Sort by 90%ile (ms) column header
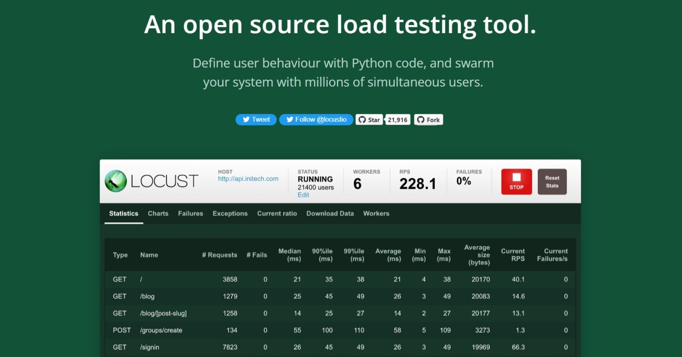The width and height of the screenshot is (682, 357). coord(322,255)
